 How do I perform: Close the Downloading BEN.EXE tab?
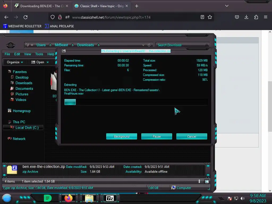67,6
